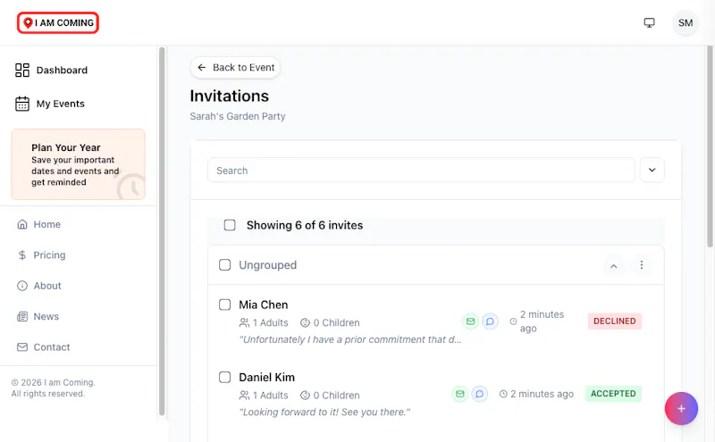
Task: Expand the filter dropdown next to Search
Action: point(652,170)
